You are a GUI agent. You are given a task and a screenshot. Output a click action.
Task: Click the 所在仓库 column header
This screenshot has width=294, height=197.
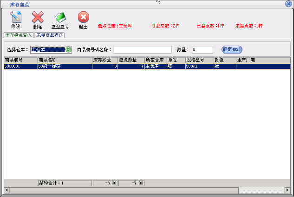click(x=155, y=60)
